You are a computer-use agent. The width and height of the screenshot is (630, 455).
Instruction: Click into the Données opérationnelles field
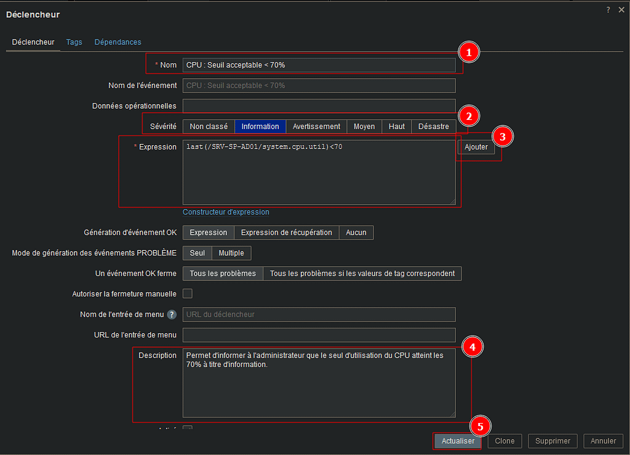tap(319, 106)
